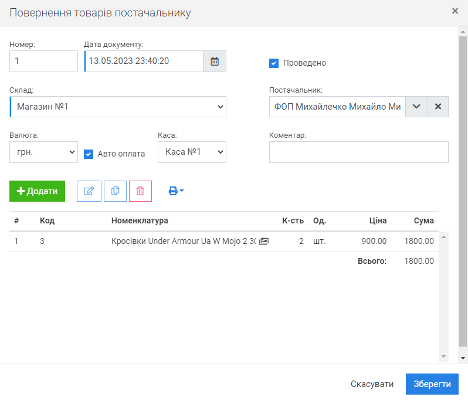Open the Каса dropdown
This screenshot has height=404, width=468.
(192, 152)
